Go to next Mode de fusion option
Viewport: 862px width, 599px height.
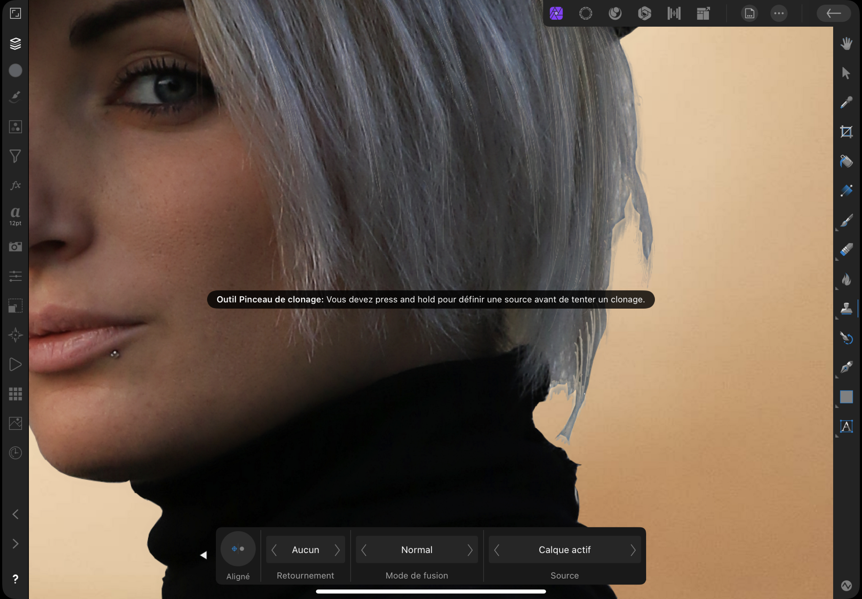click(470, 550)
